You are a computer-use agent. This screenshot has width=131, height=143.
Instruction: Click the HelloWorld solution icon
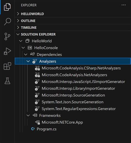tap(27, 41)
